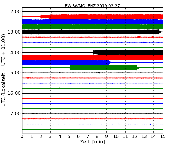Click x-axis tick label 6
185x148 pixels.
pos(78,137)
